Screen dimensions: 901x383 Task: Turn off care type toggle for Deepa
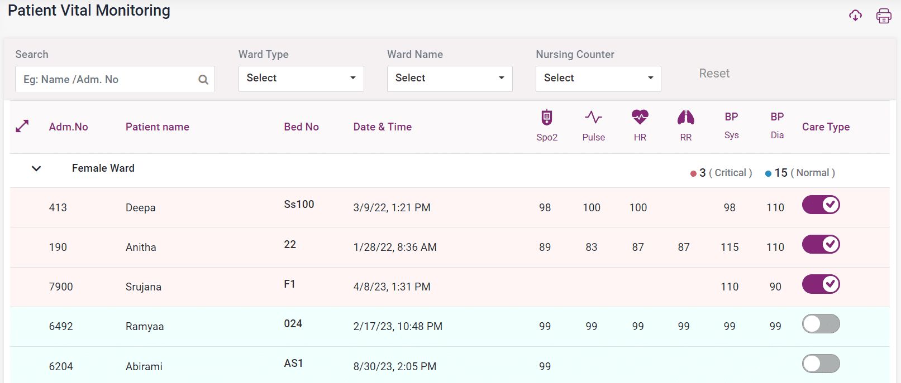pos(821,205)
